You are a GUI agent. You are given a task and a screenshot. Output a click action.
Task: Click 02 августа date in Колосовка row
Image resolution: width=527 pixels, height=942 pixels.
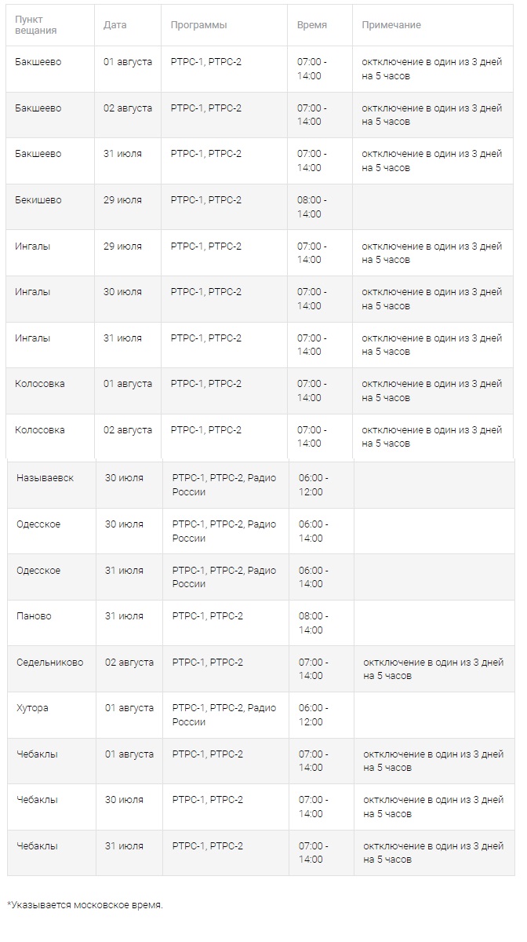click(128, 430)
